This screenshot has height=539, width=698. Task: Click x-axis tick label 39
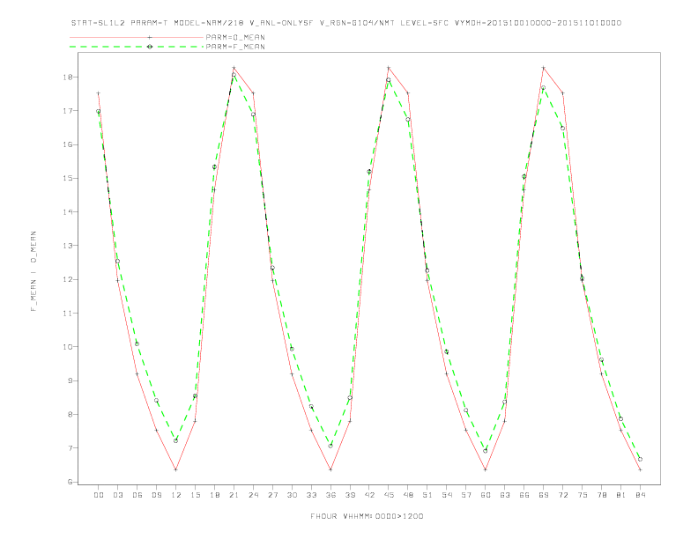click(x=350, y=495)
